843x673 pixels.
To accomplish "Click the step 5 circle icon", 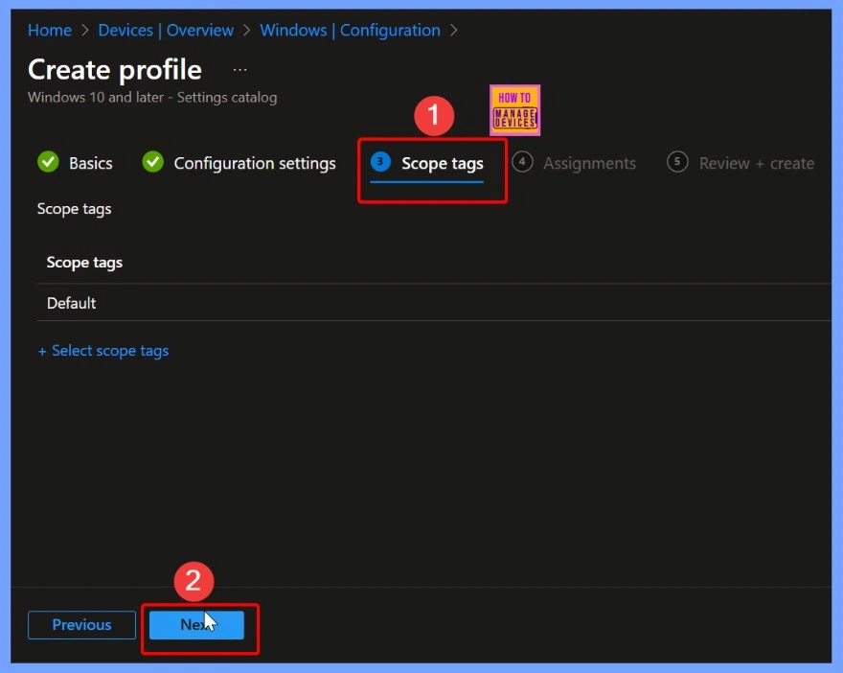I will coord(677,162).
